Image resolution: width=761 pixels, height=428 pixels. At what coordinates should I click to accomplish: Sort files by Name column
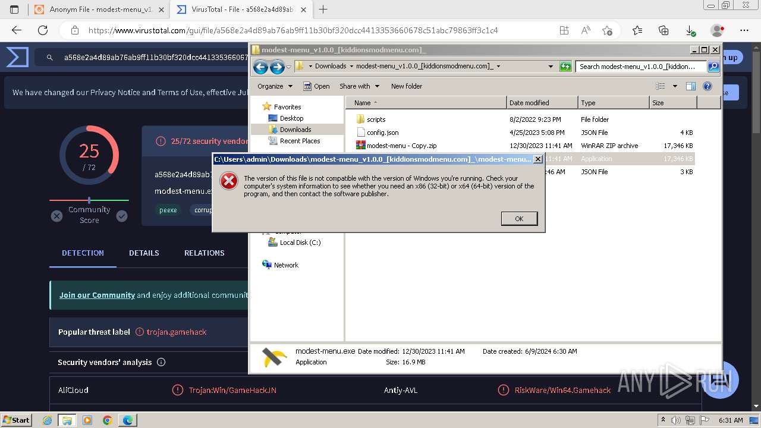tap(426, 103)
